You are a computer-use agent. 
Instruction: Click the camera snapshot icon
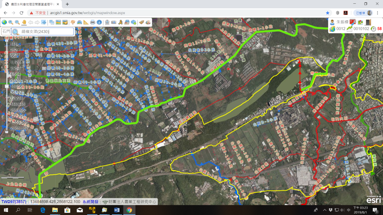pos(114,22)
